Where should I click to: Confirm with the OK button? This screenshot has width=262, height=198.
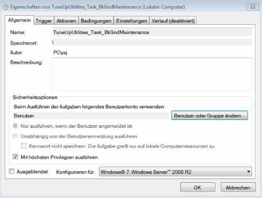click(x=198, y=188)
